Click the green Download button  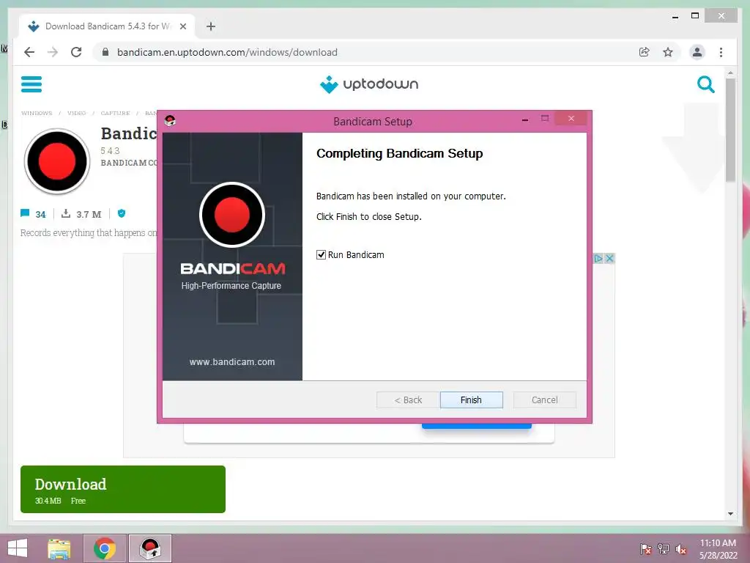(x=123, y=489)
